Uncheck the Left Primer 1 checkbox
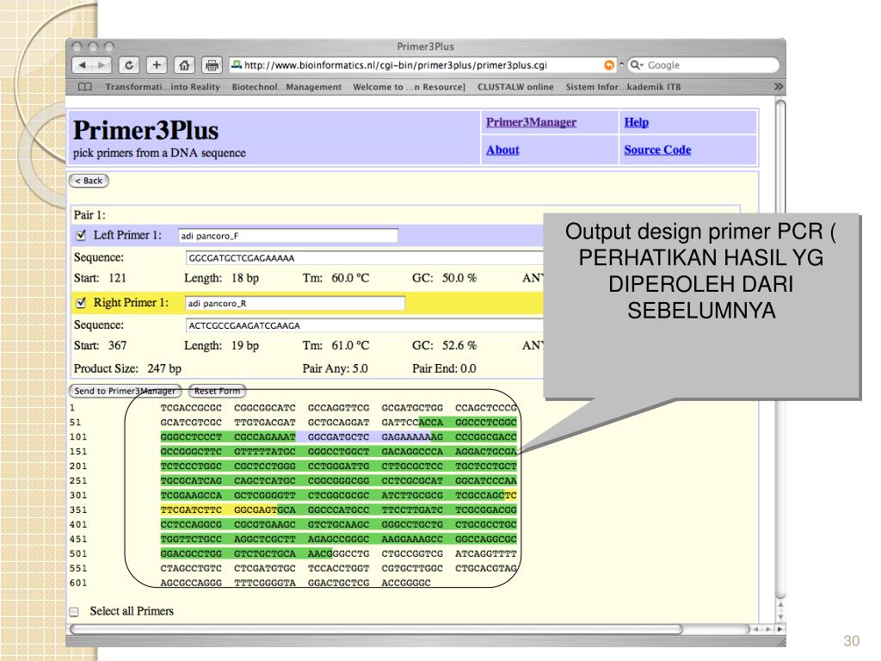The image size is (881, 661). (x=81, y=235)
